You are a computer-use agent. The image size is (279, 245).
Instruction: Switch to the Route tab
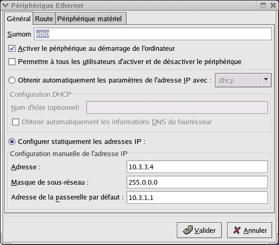pos(44,19)
